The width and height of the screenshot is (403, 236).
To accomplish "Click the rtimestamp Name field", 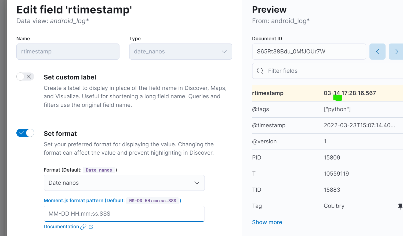I will click(68, 52).
